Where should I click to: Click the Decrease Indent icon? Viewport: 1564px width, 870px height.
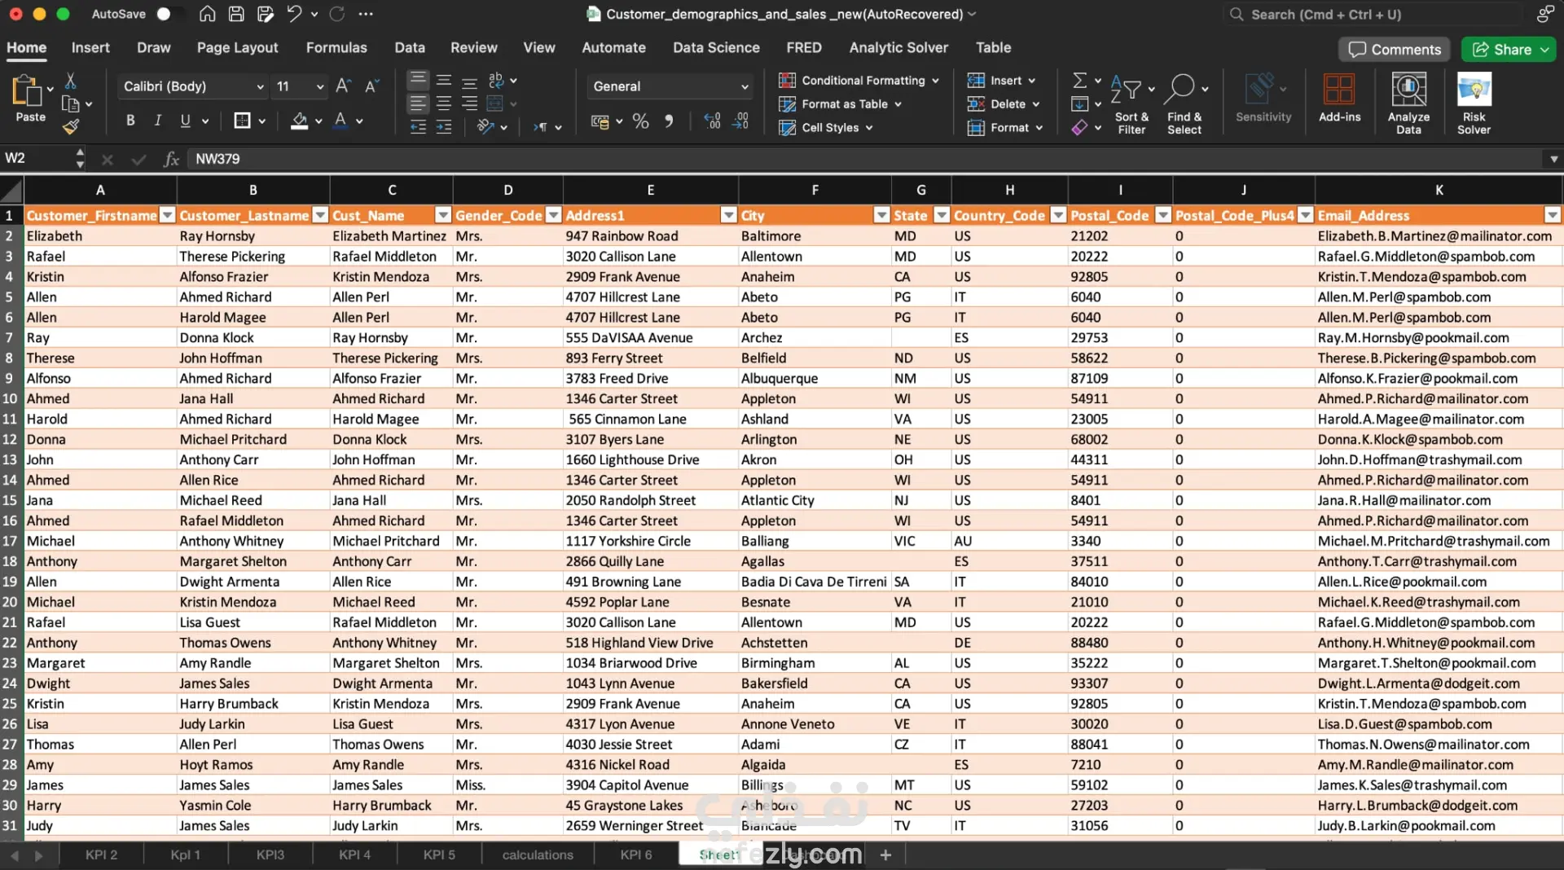tap(419, 127)
